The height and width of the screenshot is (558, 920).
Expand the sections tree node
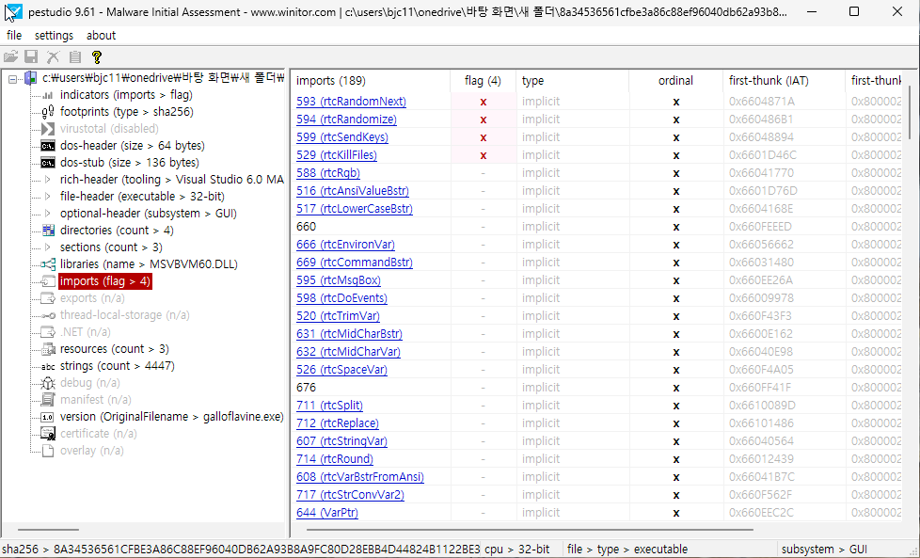(x=49, y=247)
